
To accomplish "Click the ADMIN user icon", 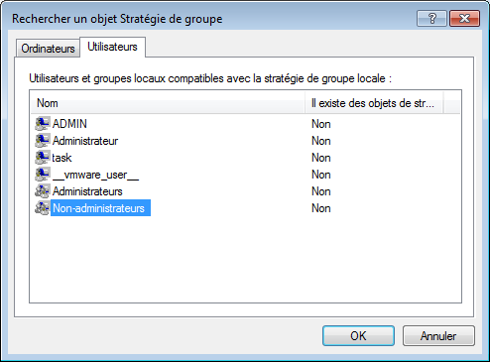I will tap(43, 124).
